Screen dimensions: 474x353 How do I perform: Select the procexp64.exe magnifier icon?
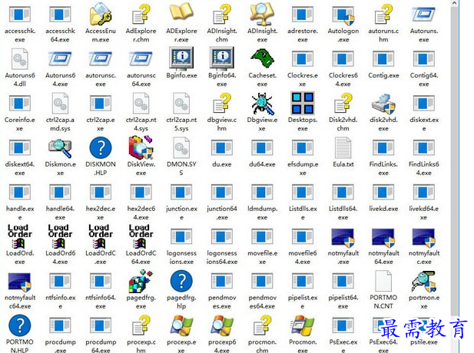click(x=222, y=325)
